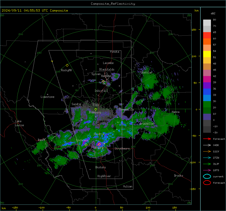Screen dimensions: 226x211
Task: Click the Sylvan label
Action: pos(96,74)
